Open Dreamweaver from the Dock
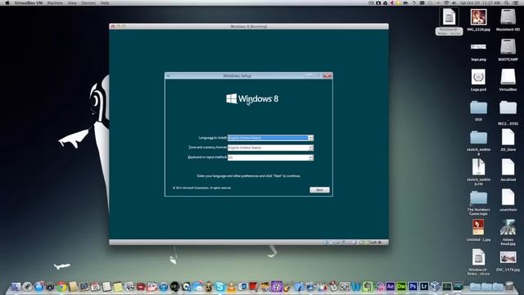The image size is (524, 295). [x=401, y=286]
